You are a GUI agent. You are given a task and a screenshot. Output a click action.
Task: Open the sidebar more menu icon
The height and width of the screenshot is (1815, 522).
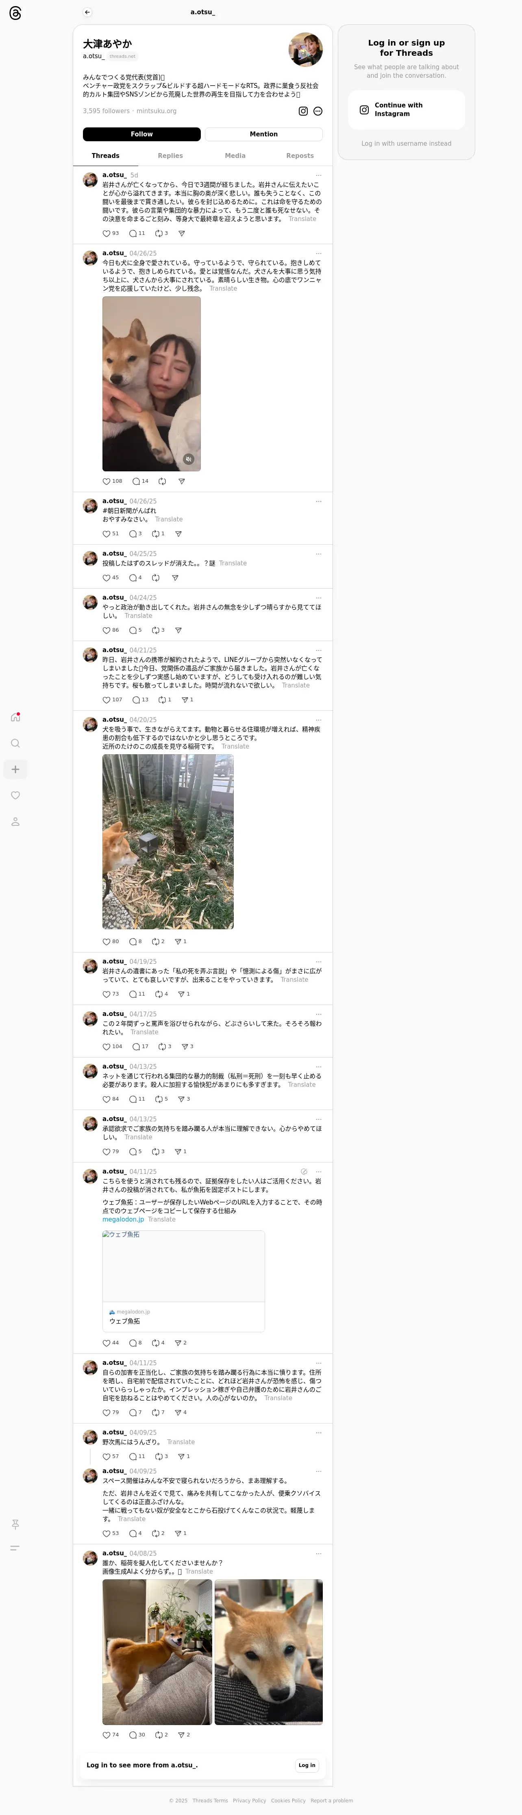[15, 1548]
